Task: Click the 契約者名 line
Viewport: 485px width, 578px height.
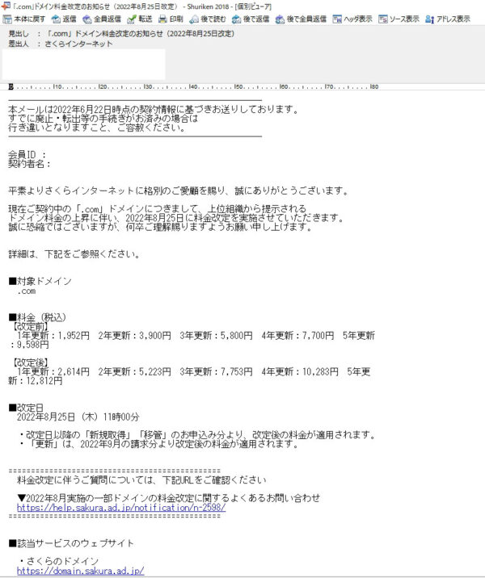Action: tap(29, 163)
